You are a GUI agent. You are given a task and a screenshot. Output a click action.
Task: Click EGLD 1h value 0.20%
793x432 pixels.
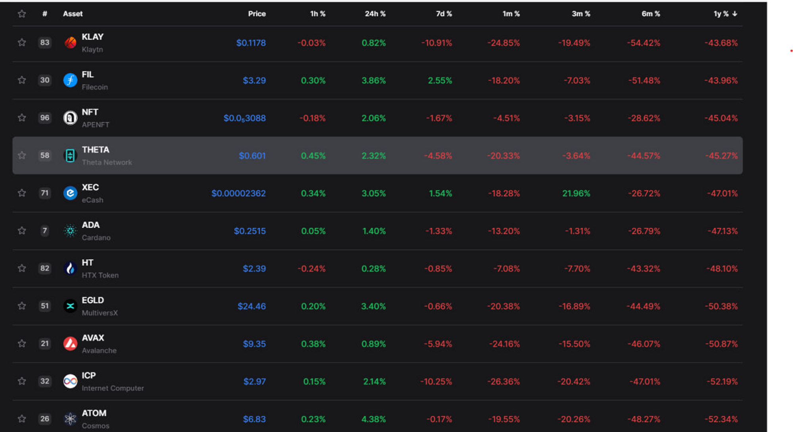click(x=313, y=306)
